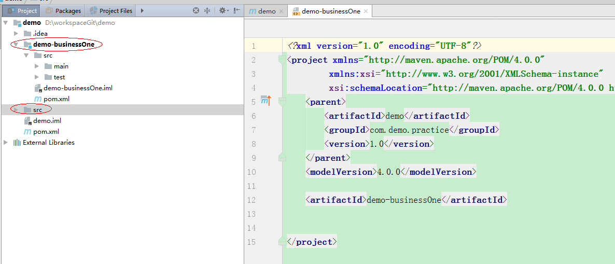
Task: Click line number 13 in gutter
Action: pos(251,214)
